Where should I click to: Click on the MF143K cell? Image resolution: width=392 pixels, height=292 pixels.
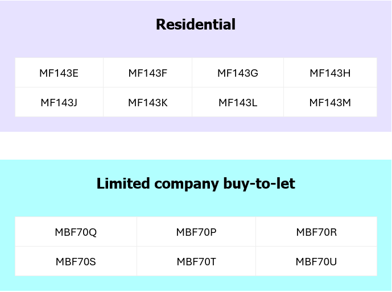[x=147, y=102]
